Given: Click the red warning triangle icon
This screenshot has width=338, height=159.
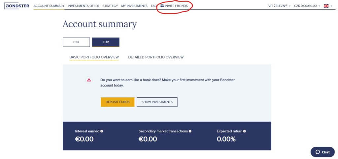Looking at the screenshot, I should tap(89, 80).
